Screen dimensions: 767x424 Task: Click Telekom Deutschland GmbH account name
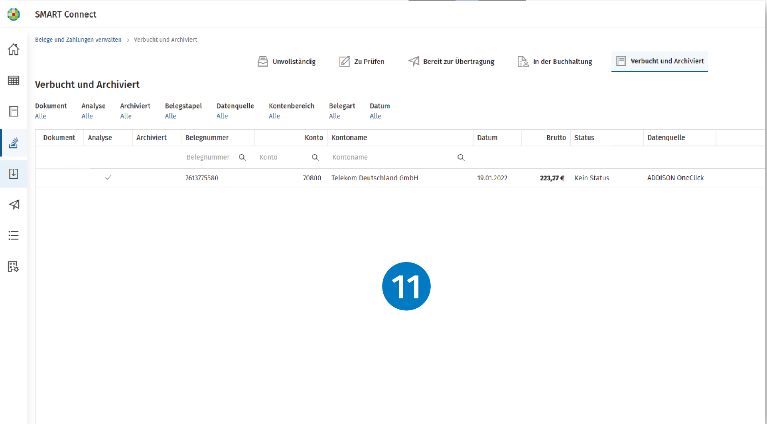tap(375, 178)
